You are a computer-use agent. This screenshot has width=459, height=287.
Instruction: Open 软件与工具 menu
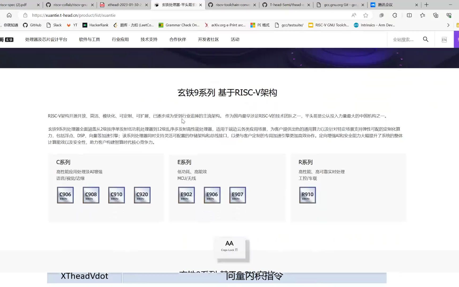pyautogui.click(x=90, y=39)
